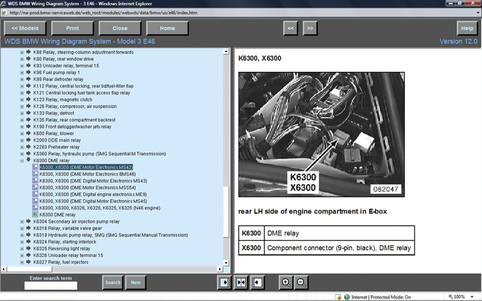Select K126 Relay compressor air suspension
The width and height of the screenshot is (482, 301).
tap(75, 107)
